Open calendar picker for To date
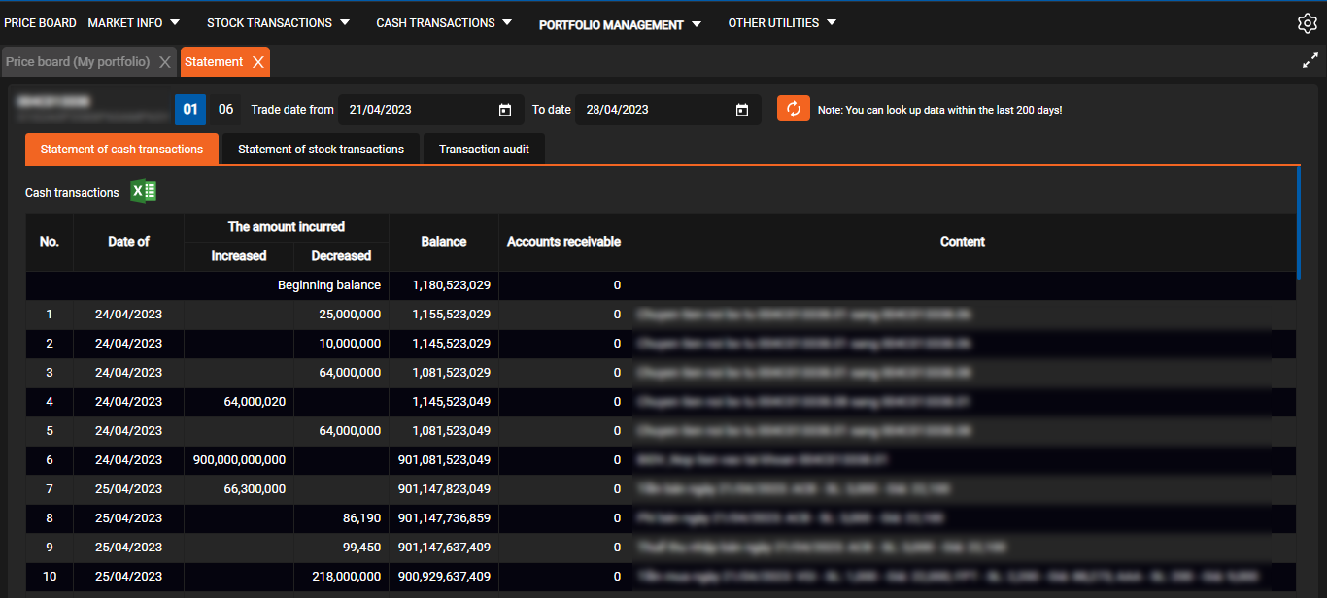 point(742,110)
